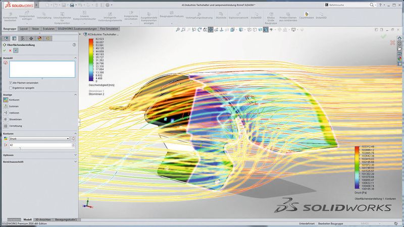Toggle Ergebnisse spiegeln checkbox
Image resolution: width=404 pixels, height=227 pixels.
point(11,88)
